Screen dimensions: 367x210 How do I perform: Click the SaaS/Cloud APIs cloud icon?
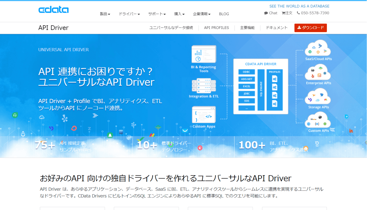coord(318,48)
